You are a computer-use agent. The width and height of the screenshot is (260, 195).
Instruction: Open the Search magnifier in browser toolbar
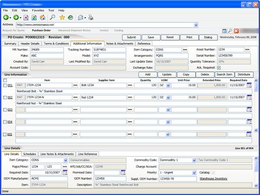coord(52,18)
